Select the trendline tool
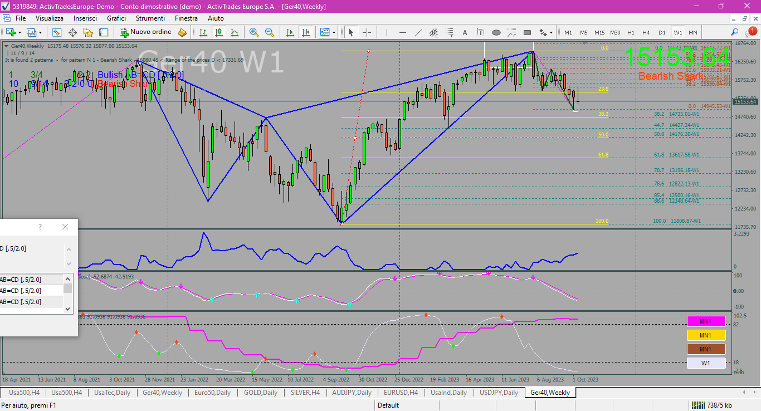The image size is (761, 411). [x=418, y=32]
